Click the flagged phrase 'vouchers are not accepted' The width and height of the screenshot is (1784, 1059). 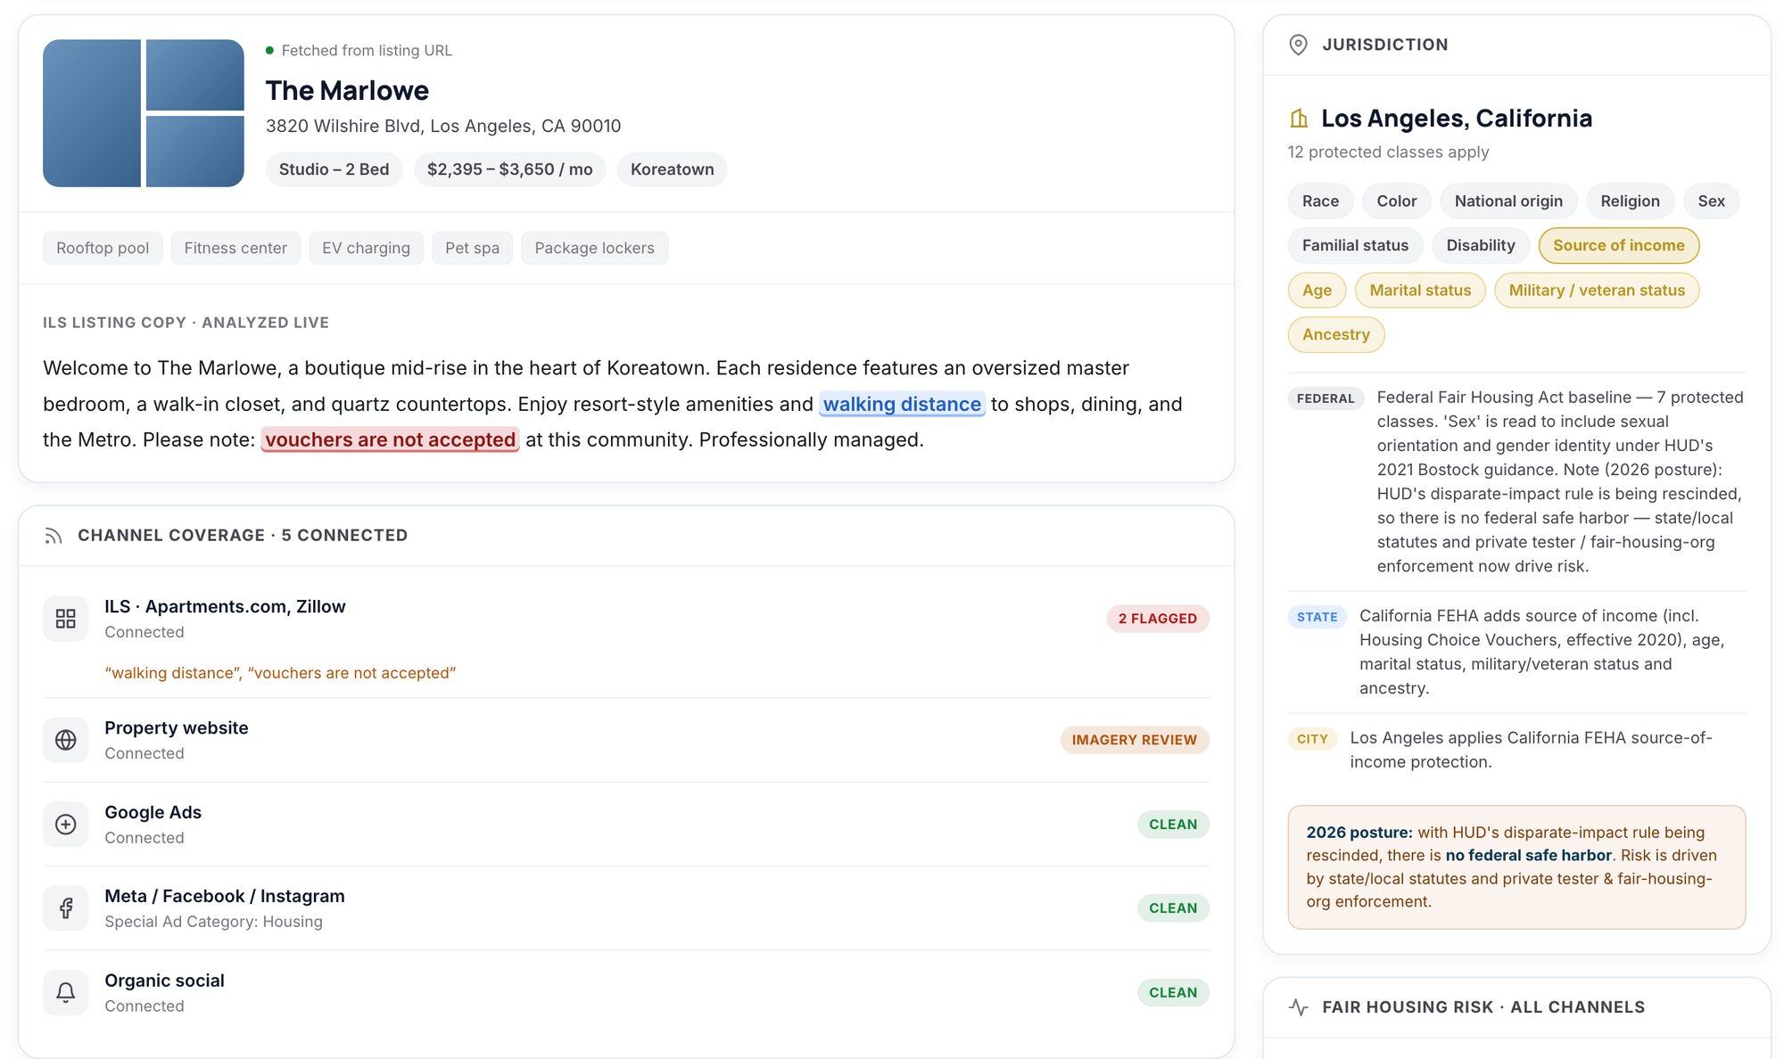[390, 439]
